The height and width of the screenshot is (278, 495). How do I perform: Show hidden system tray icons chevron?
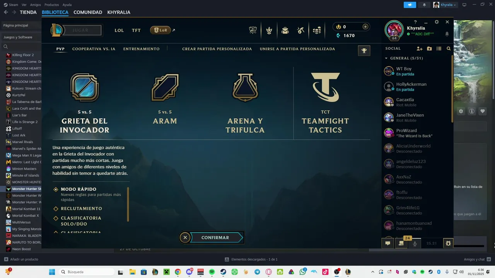point(373,272)
